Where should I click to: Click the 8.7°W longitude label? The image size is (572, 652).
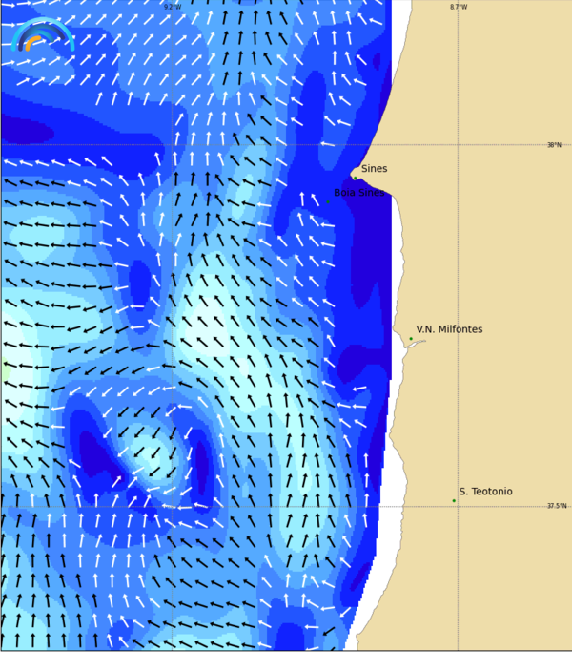[x=459, y=7]
